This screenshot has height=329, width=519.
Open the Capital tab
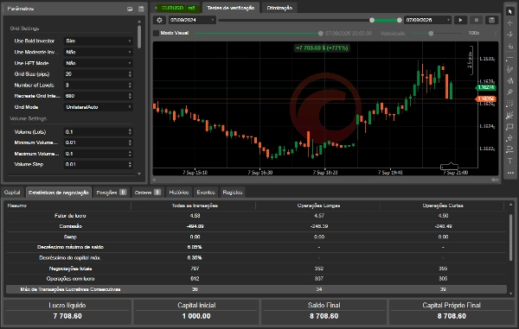(x=12, y=193)
